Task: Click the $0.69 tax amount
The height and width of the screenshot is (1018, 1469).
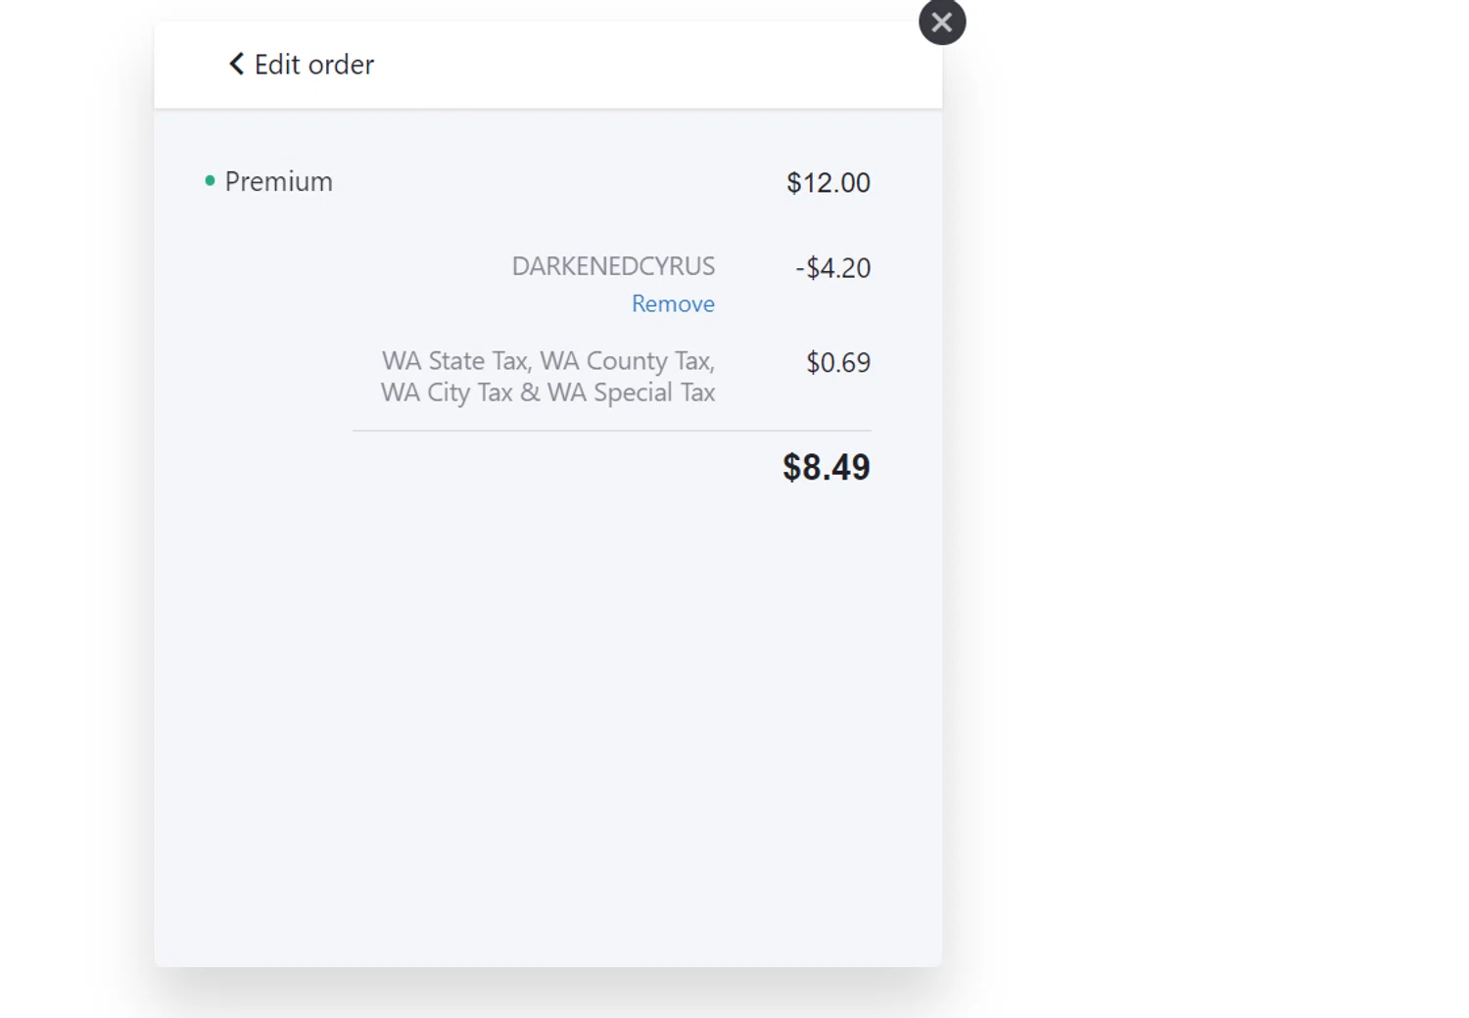Action: [837, 363]
